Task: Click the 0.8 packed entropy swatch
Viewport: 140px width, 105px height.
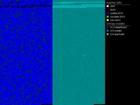Action: tap(108, 34)
